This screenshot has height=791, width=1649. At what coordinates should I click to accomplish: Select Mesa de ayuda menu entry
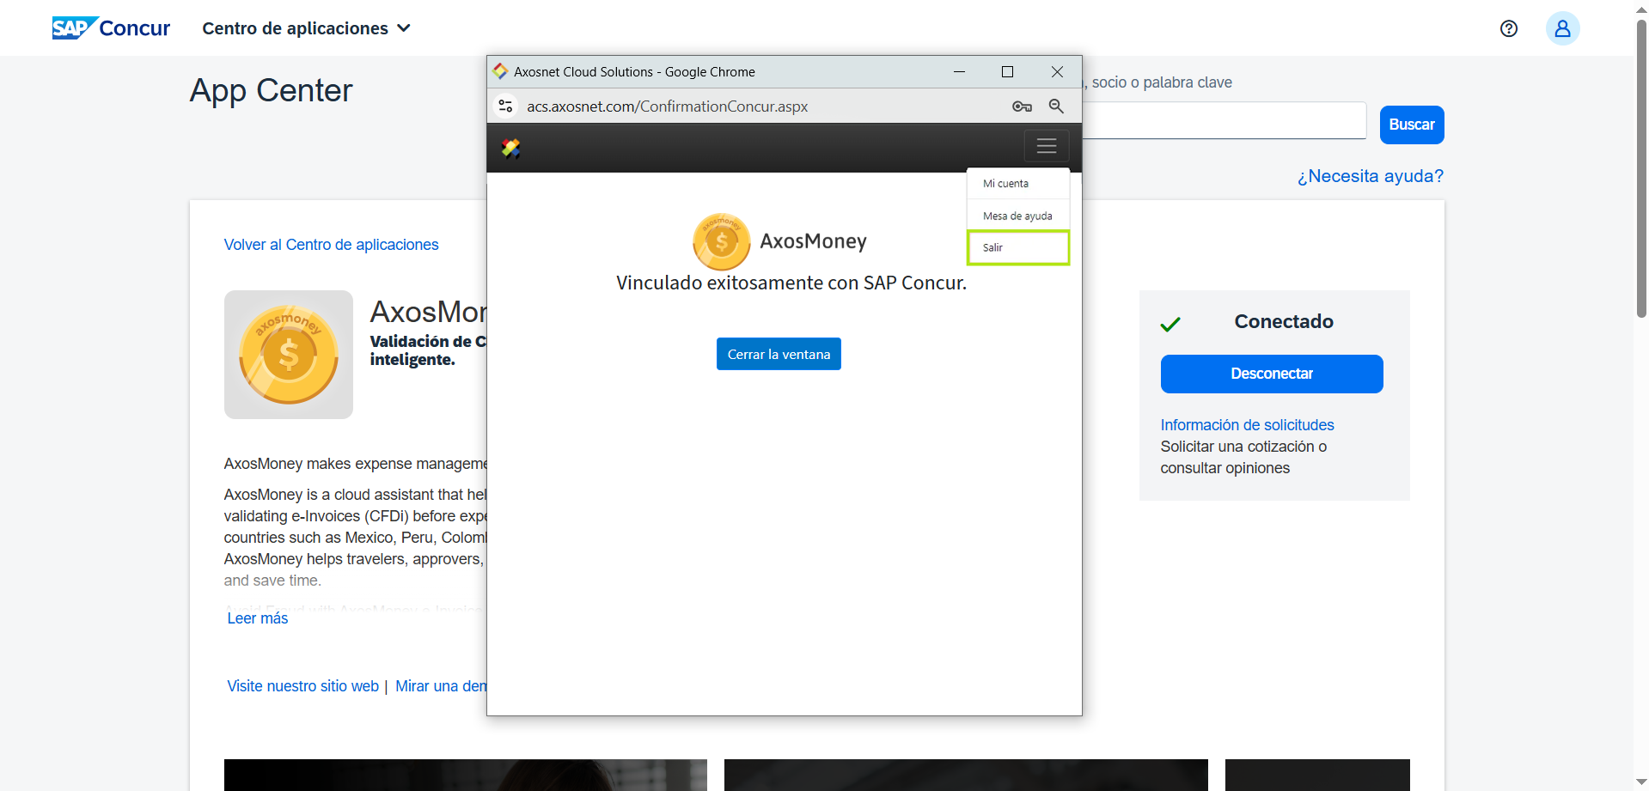click(x=1017, y=216)
